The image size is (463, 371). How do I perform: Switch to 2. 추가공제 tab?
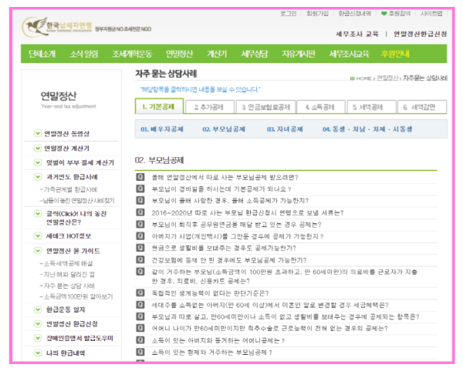[210, 107]
